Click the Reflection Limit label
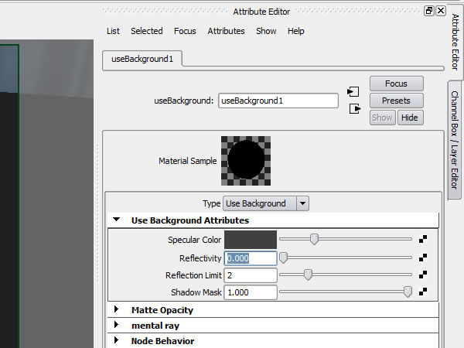Viewport: 464px width, 348px height. click(x=193, y=275)
